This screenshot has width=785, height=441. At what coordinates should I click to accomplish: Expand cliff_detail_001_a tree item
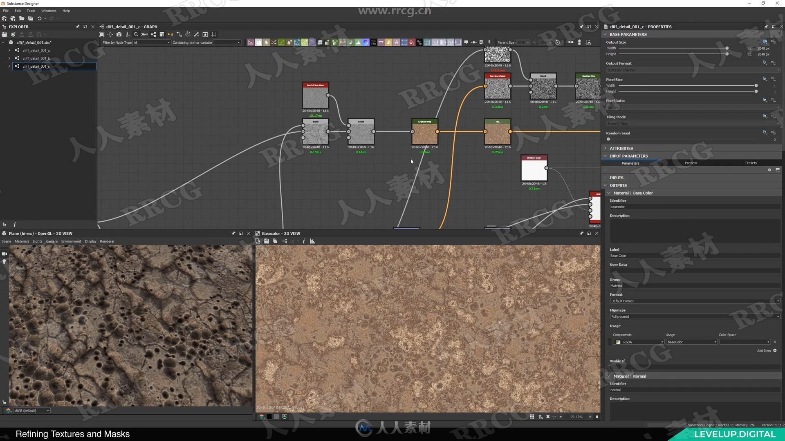9,50
